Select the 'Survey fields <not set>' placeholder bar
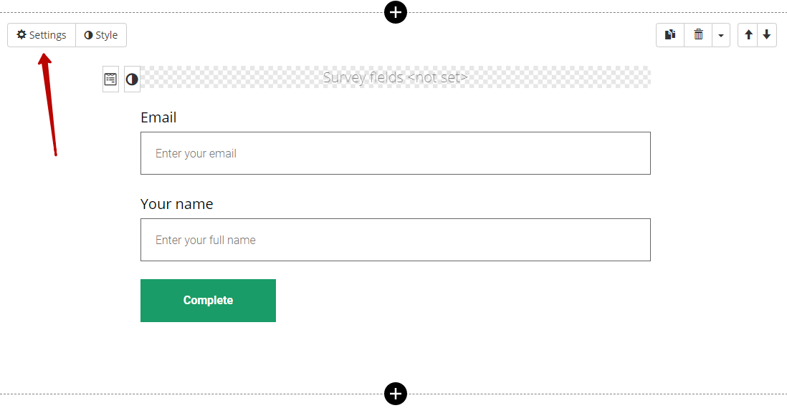 point(396,77)
